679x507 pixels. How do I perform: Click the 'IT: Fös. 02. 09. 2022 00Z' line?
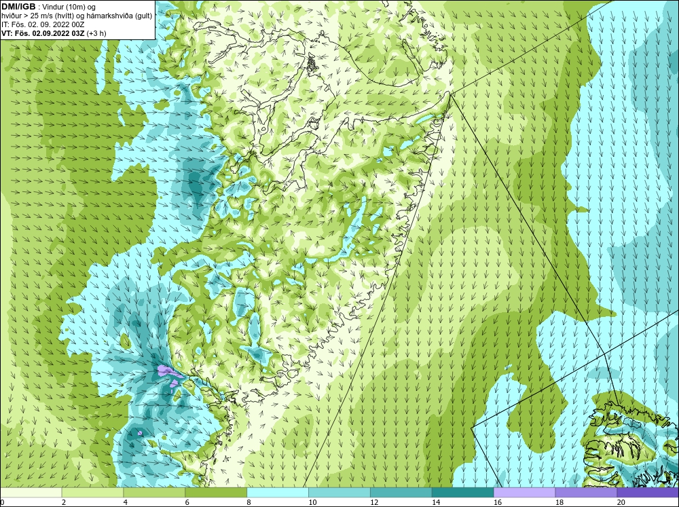click(43, 24)
